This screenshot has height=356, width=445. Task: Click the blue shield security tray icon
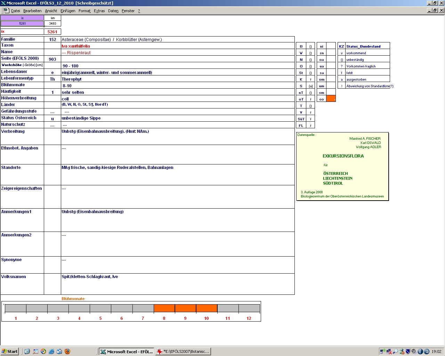[408, 351]
